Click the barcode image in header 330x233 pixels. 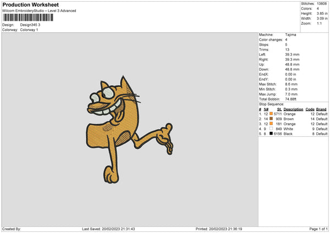pyautogui.click(x=28, y=18)
